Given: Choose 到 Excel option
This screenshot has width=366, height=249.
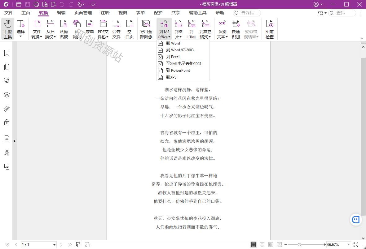Looking at the screenshot, I should pos(183,57).
